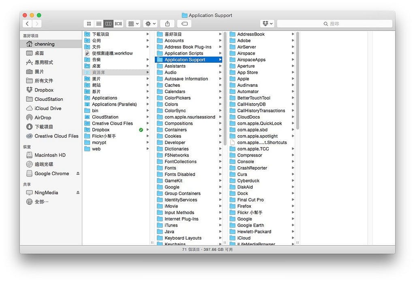415x282 pixels.
Task: Go forward with the right arrow button
Action: [37, 24]
